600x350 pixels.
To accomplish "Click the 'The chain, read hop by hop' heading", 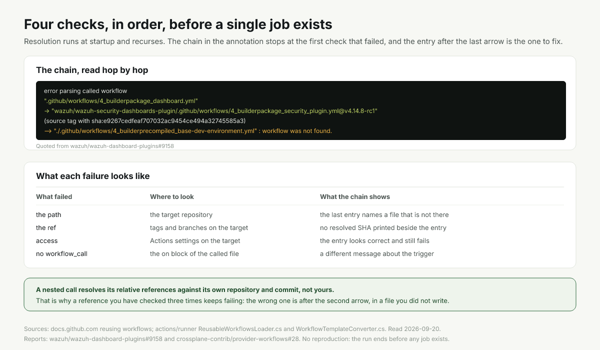I will pyautogui.click(x=92, y=70).
